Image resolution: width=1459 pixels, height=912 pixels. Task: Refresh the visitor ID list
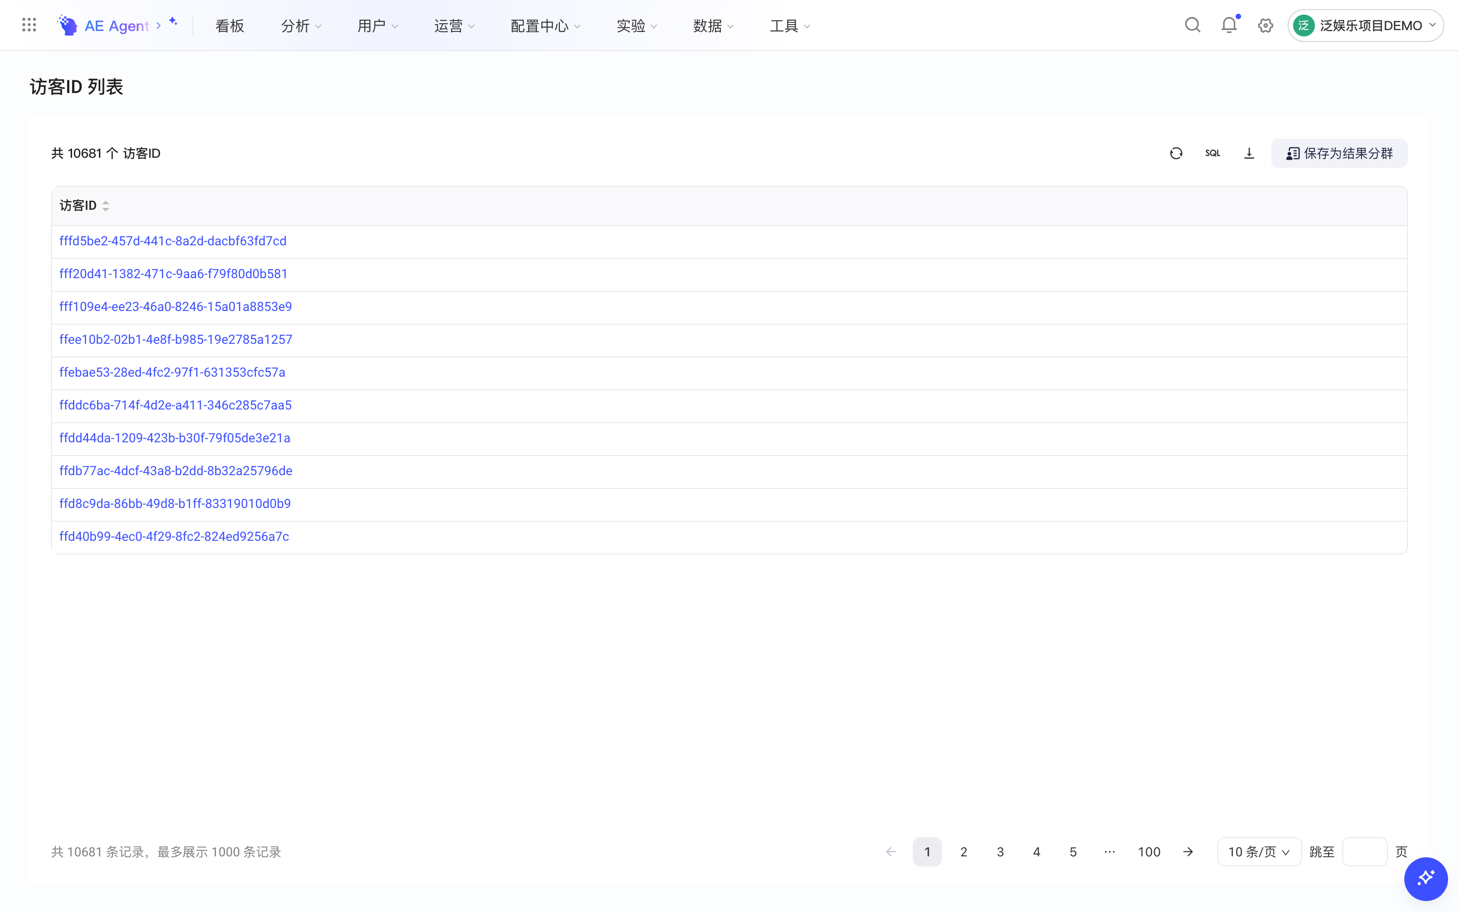1176,153
